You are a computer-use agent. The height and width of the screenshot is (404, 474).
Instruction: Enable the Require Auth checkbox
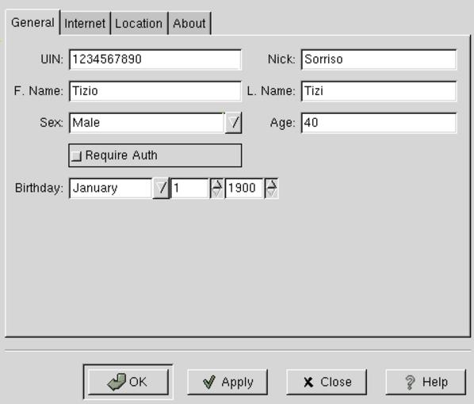tap(76, 156)
